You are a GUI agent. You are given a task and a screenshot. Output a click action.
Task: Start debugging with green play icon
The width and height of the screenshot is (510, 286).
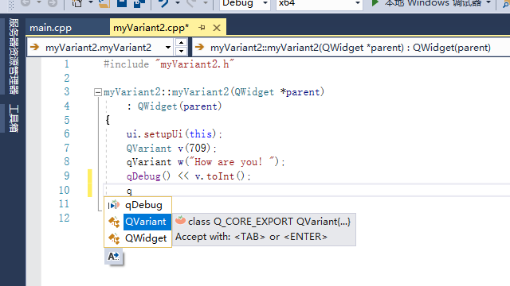coord(375,3)
